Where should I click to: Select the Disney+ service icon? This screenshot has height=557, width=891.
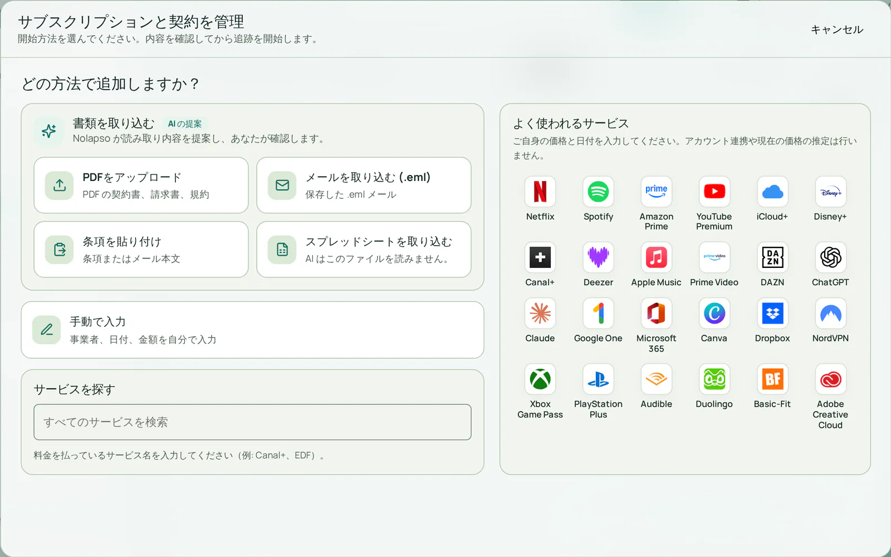[x=830, y=192]
